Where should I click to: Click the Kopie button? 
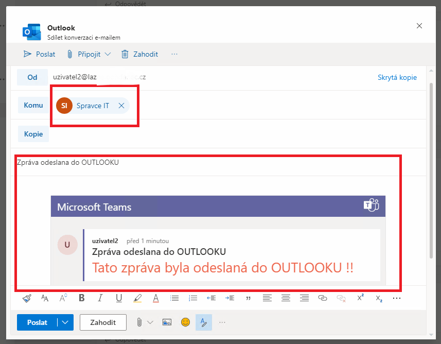click(x=33, y=134)
